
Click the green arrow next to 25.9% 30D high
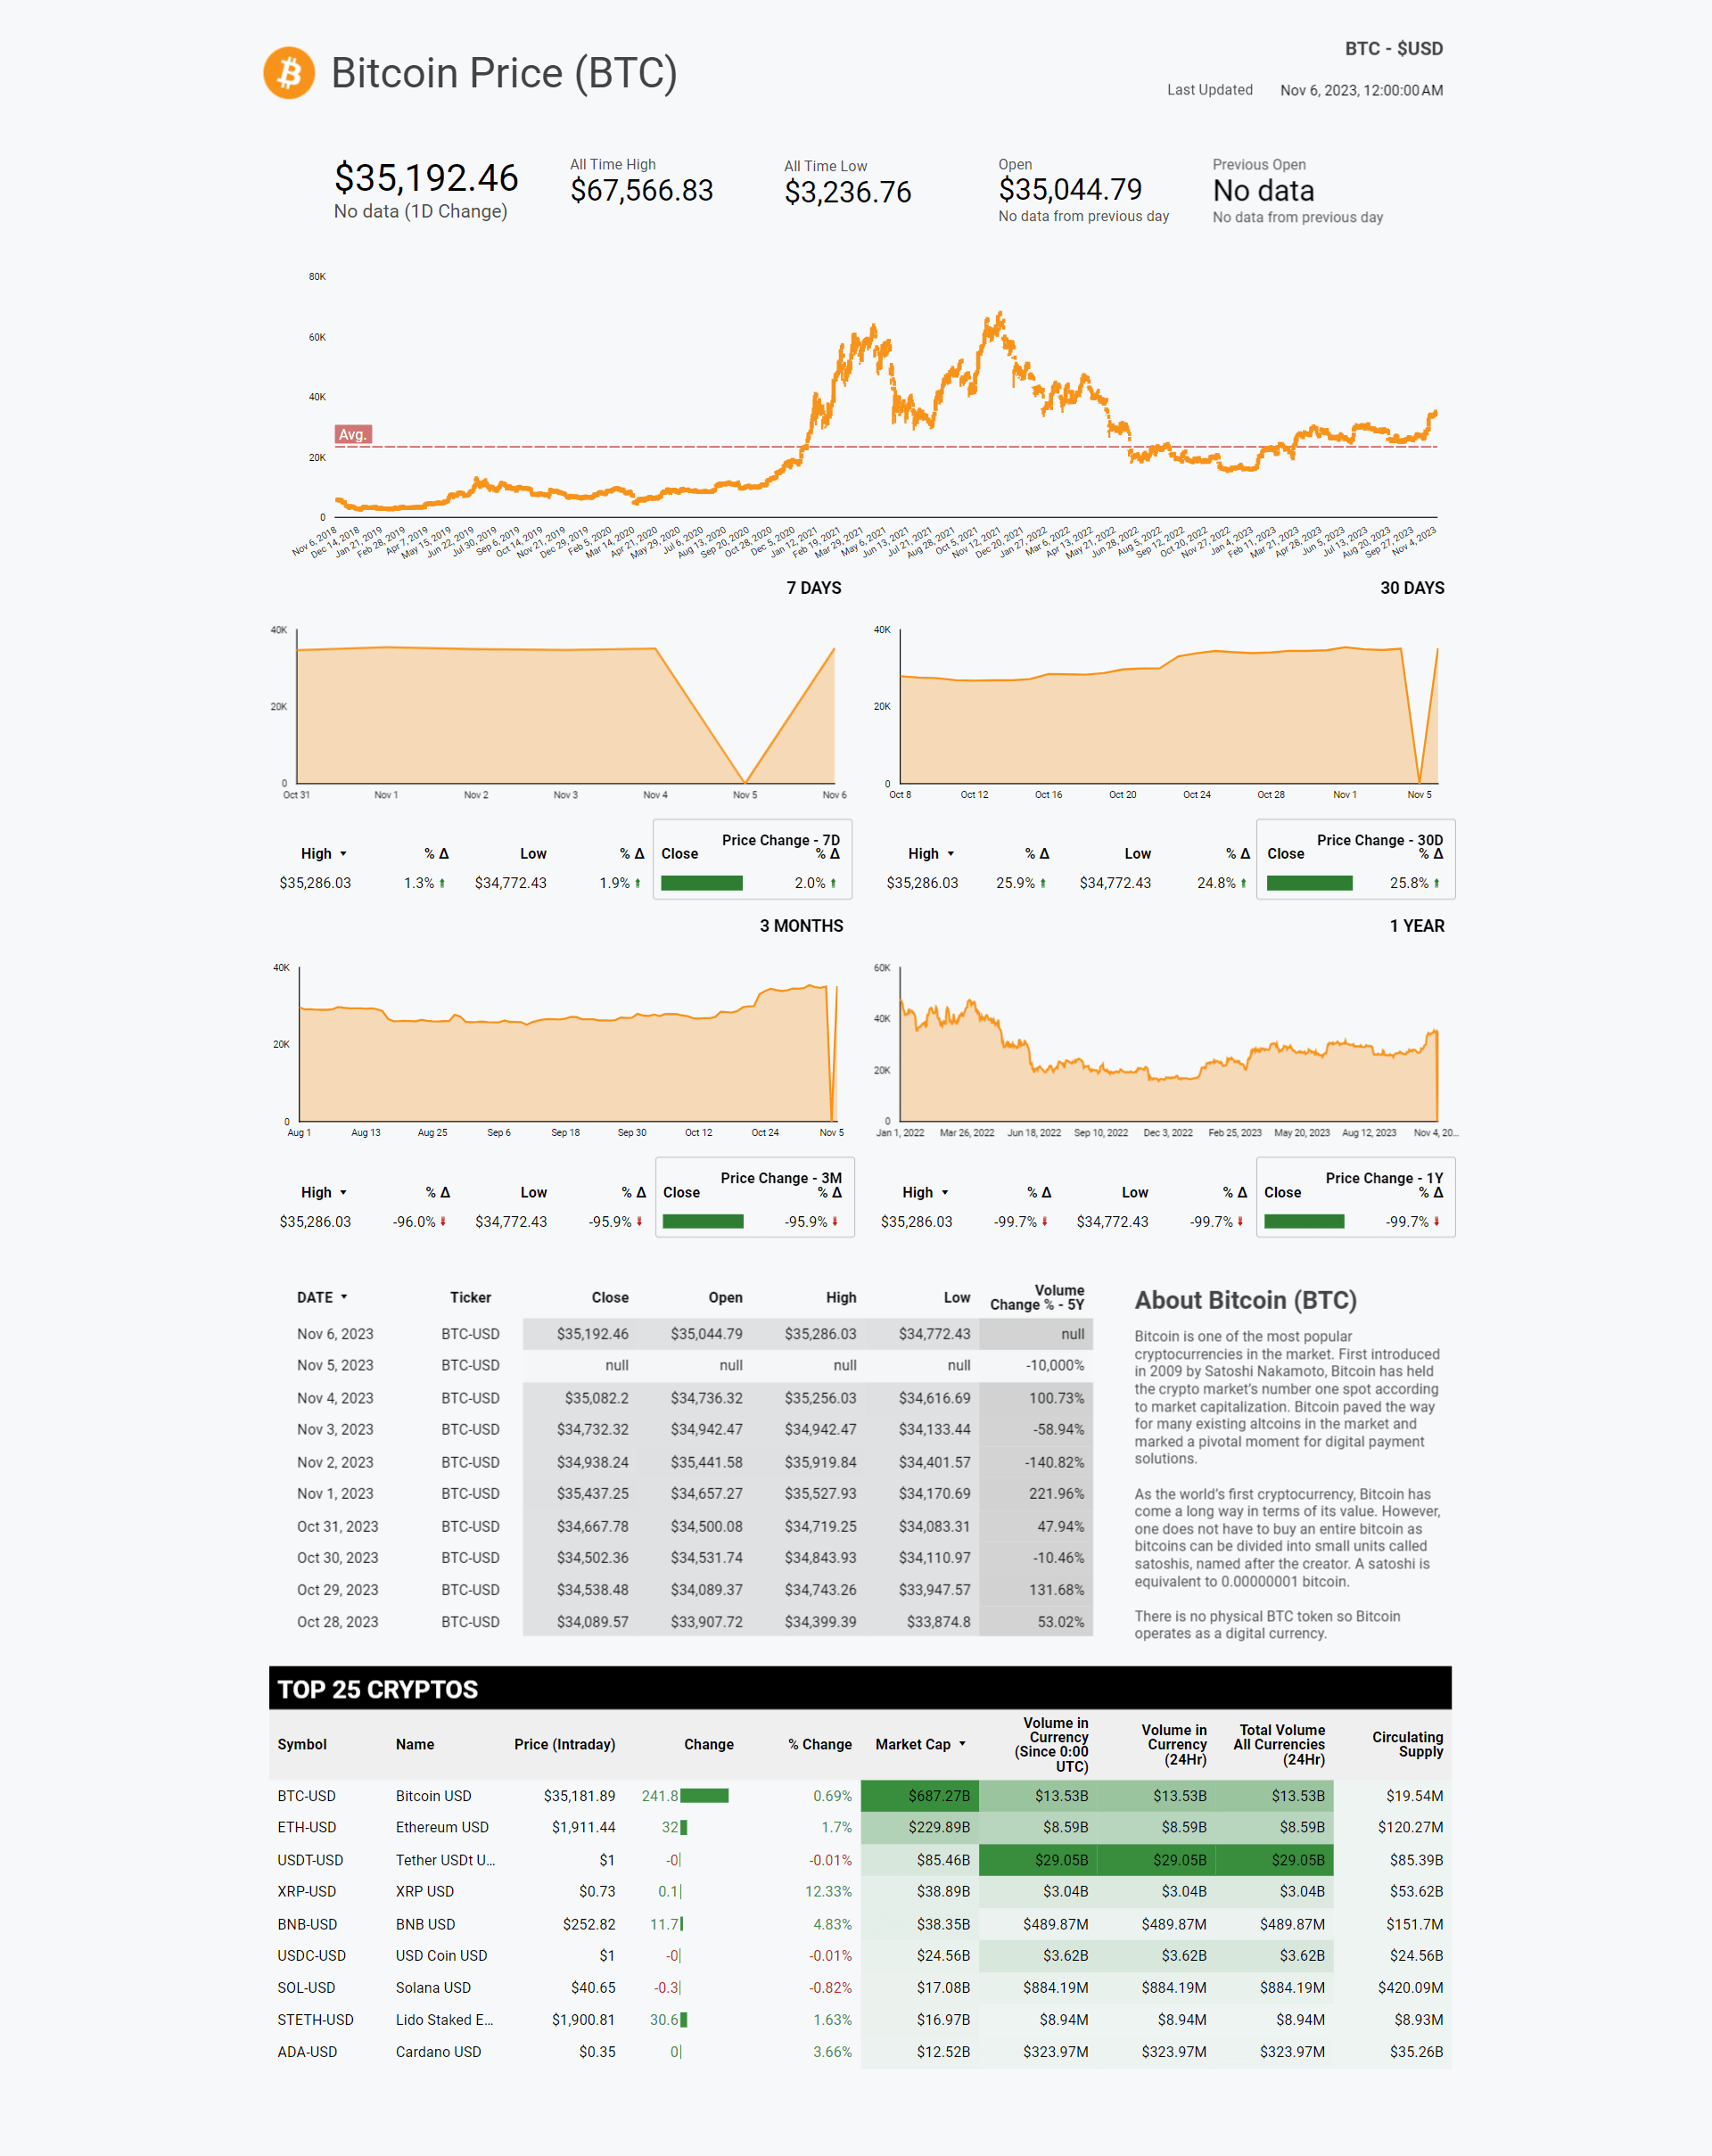(x=1043, y=883)
